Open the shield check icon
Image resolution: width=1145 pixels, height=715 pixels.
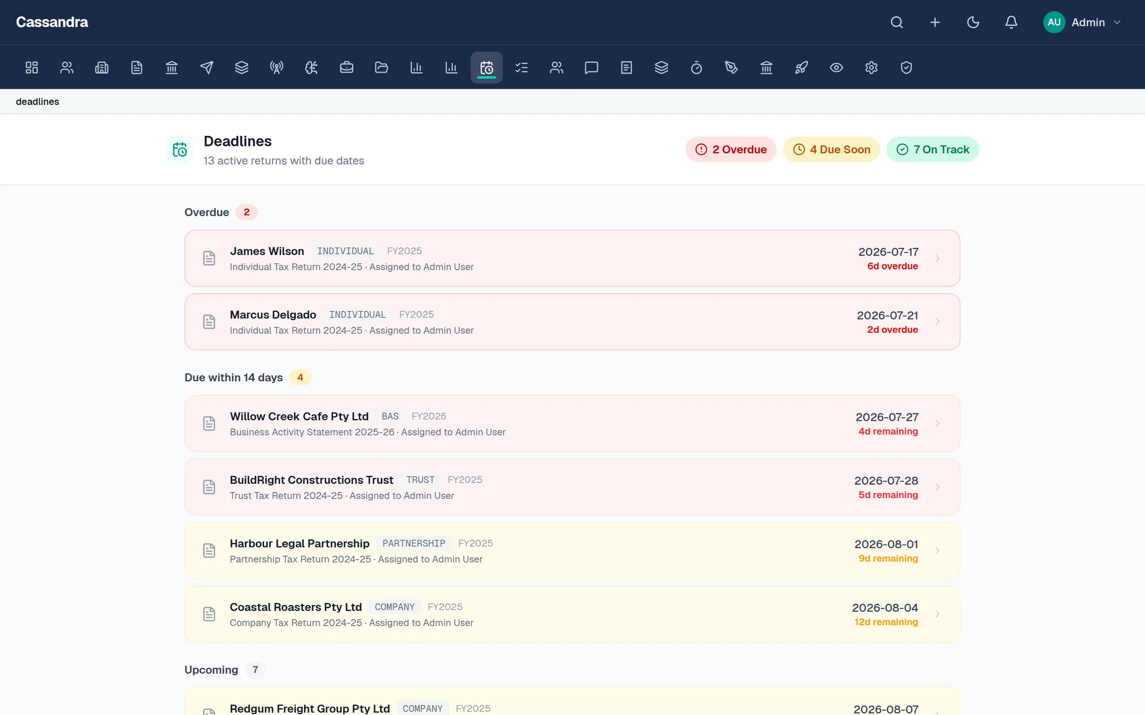tap(906, 67)
